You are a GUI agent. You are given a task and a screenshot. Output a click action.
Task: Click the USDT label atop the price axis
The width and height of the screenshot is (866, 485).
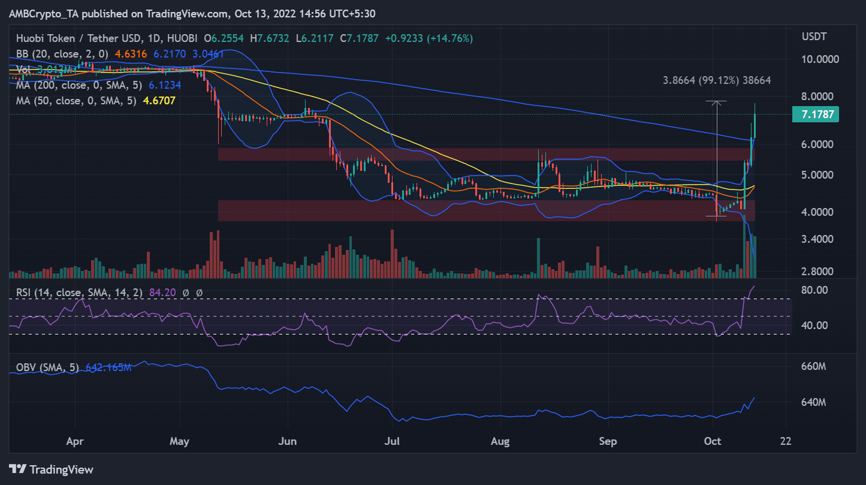tap(813, 36)
